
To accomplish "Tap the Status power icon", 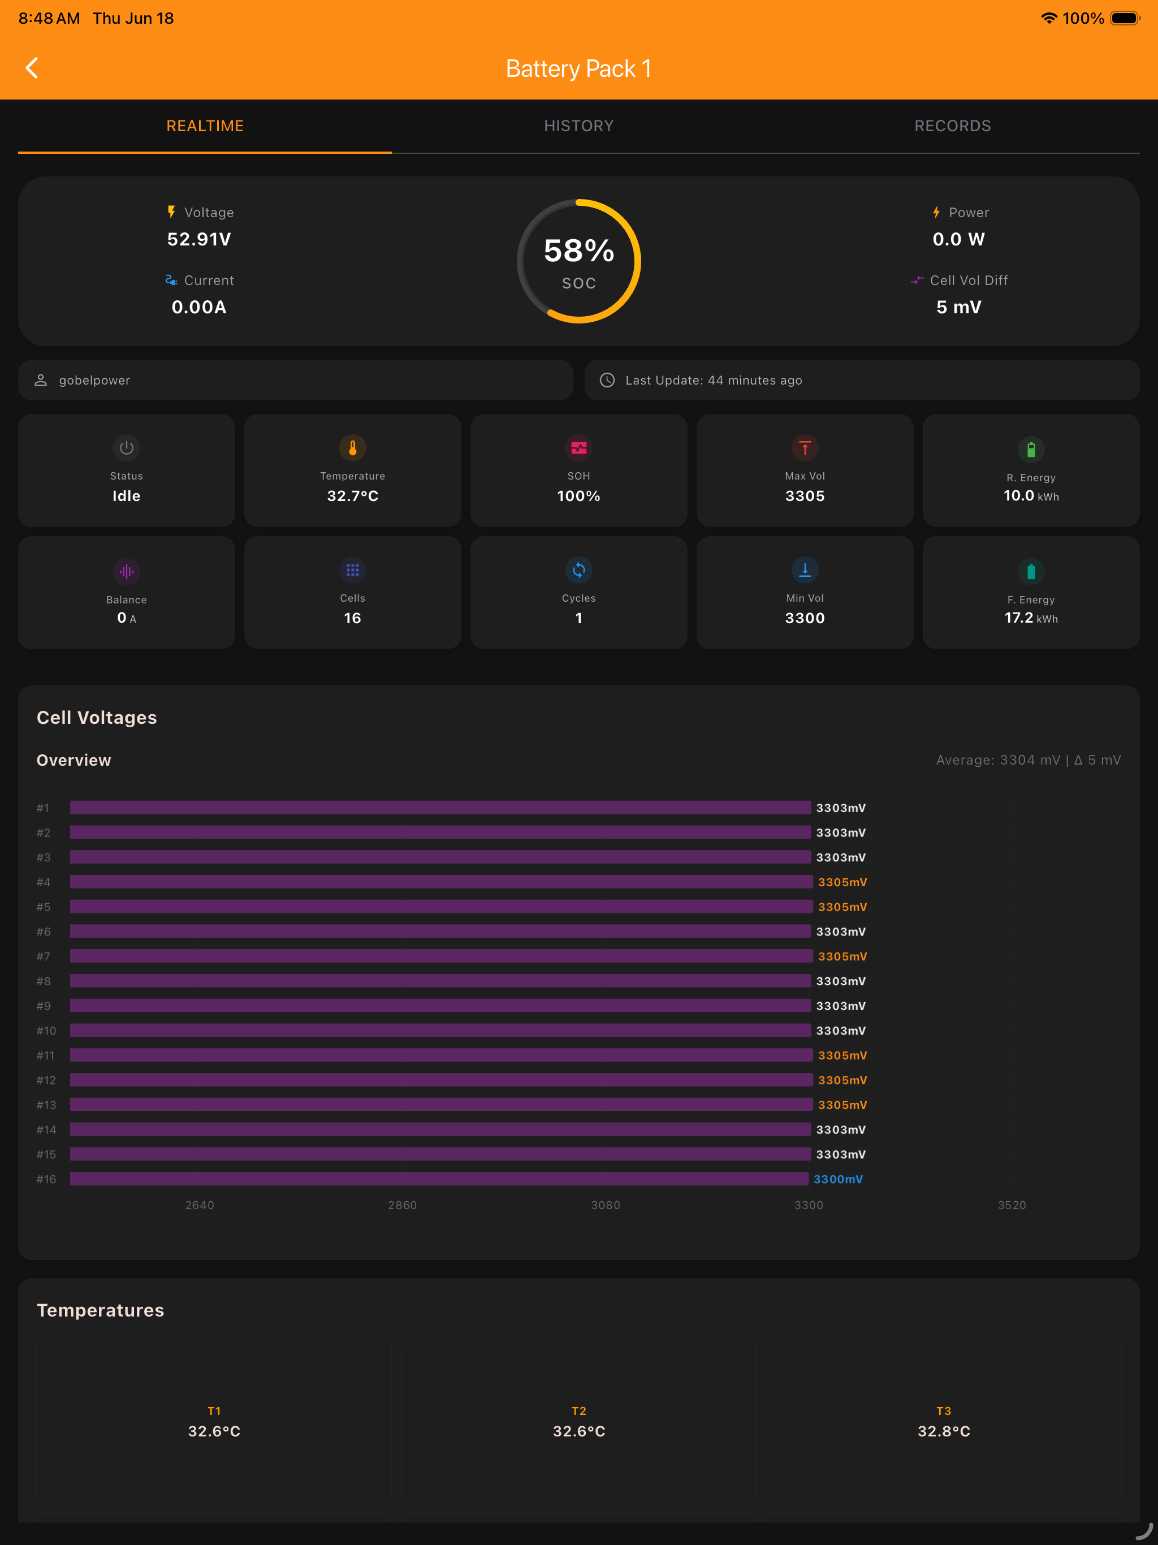I will click(x=127, y=448).
